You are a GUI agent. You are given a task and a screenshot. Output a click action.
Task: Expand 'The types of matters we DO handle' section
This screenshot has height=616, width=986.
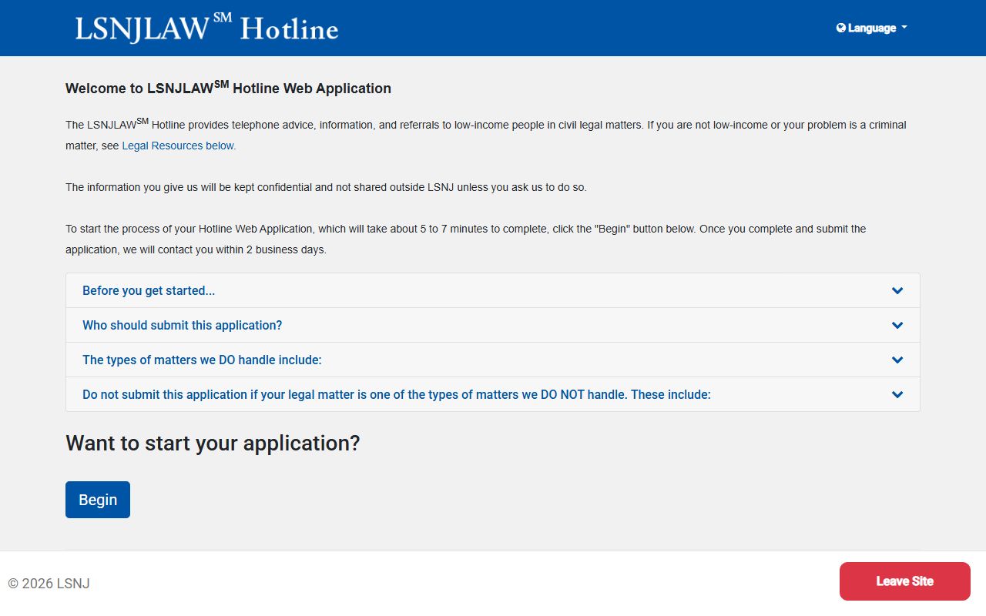coord(493,360)
